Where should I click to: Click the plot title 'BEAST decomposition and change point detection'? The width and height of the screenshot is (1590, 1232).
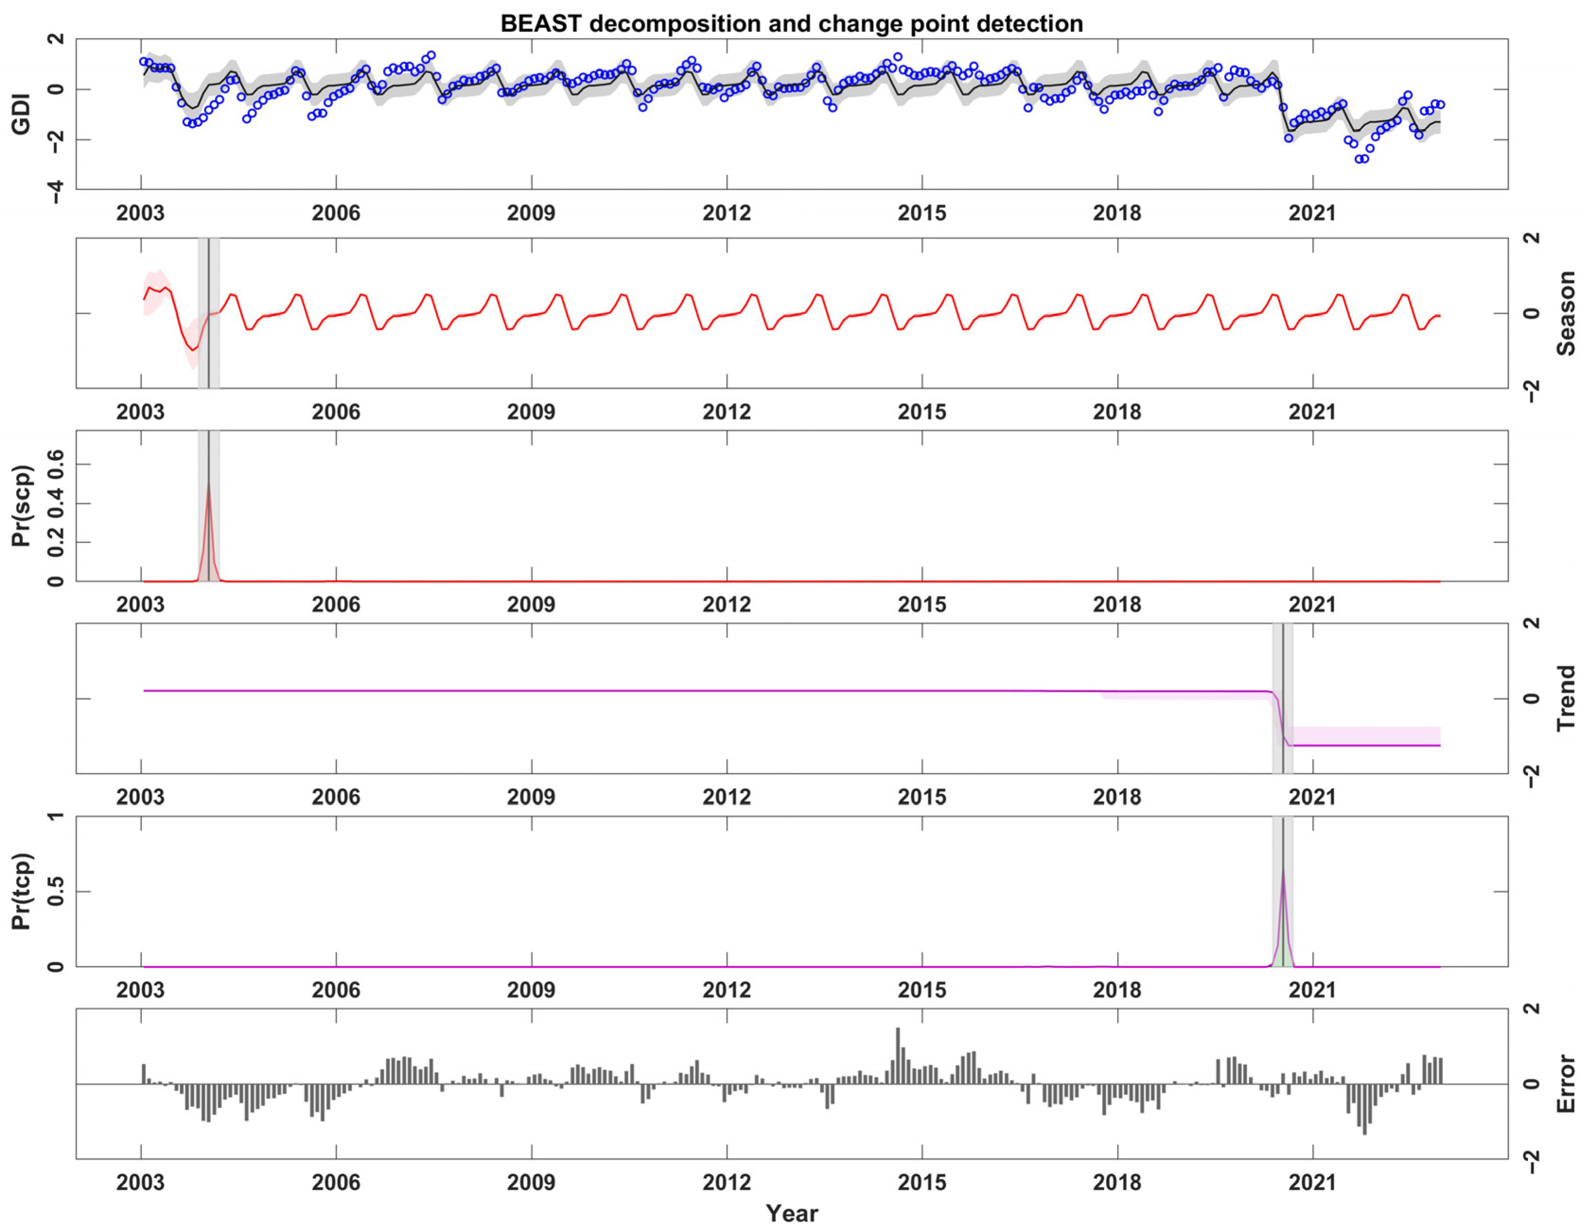tap(791, 24)
